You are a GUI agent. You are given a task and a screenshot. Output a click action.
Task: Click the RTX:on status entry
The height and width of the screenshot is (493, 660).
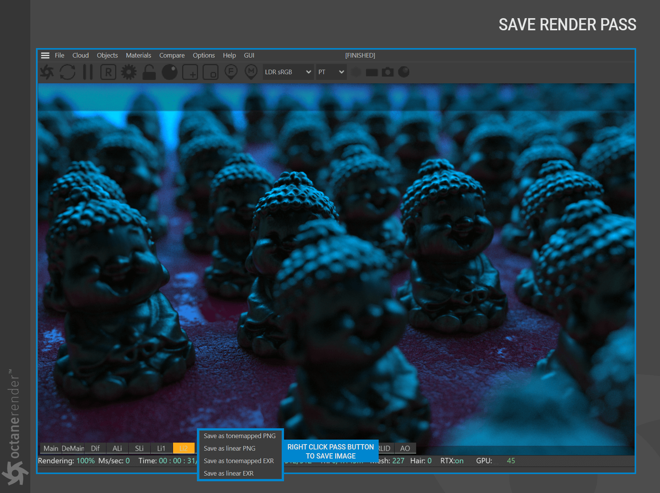(x=452, y=461)
